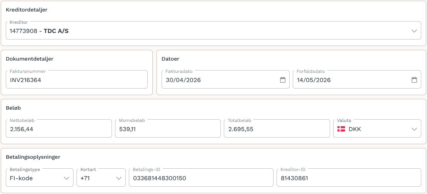
Task: Click the due date 14/05/2026
Action: [x=314, y=80]
